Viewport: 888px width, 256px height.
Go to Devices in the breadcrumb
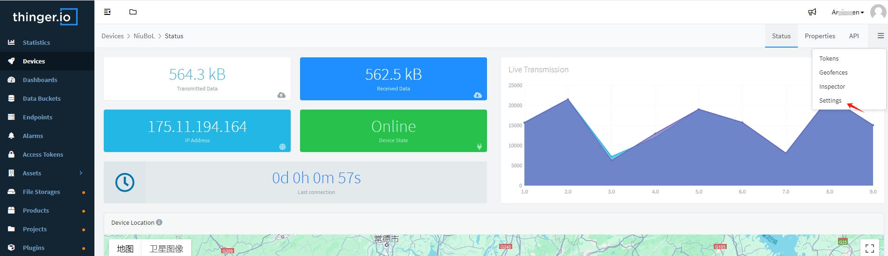click(x=113, y=36)
